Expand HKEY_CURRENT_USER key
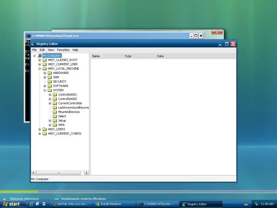277x208 pixels. click(x=39, y=64)
